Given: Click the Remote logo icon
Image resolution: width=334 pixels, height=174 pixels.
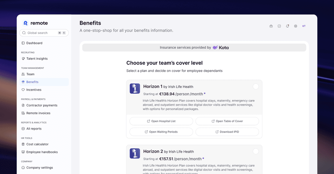Looking at the screenshot, I should (x=26, y=23).
